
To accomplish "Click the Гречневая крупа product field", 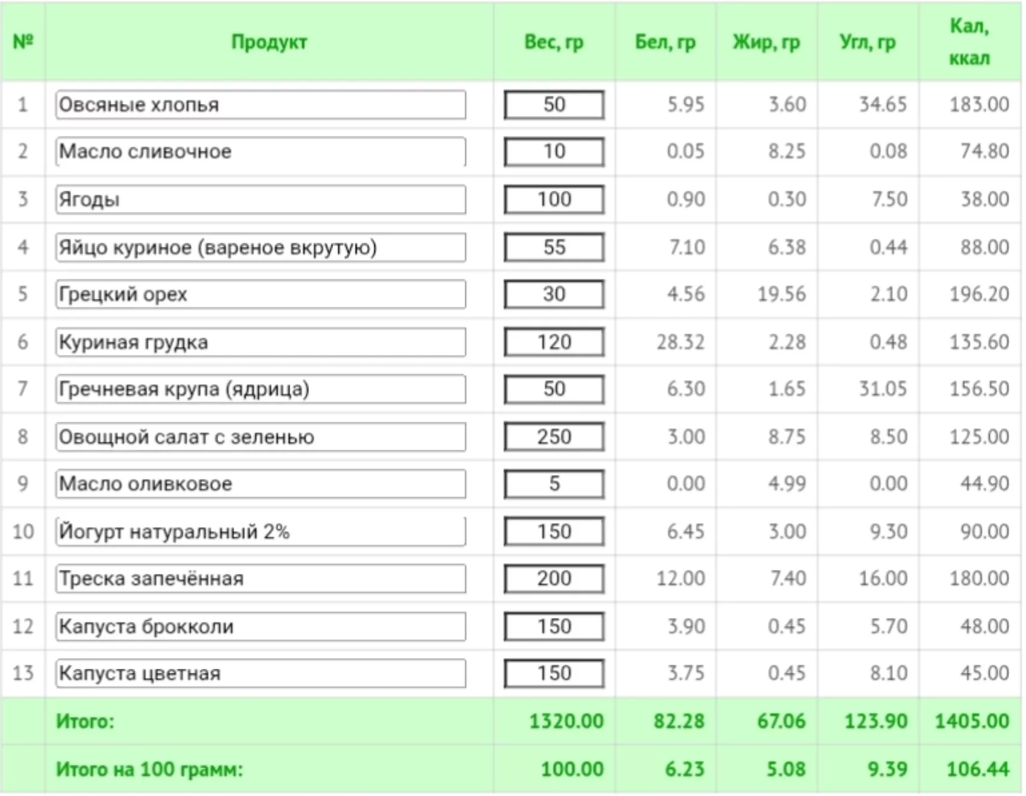I will [x=261, y=389].
